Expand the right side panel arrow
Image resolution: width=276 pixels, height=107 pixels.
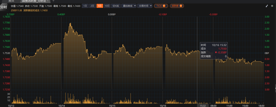coord(275,88)
